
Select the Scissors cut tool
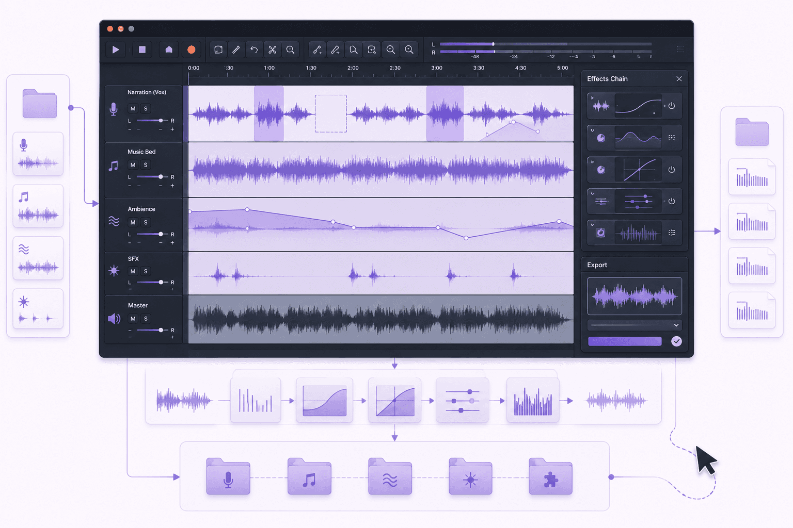[x=272, y=49]
